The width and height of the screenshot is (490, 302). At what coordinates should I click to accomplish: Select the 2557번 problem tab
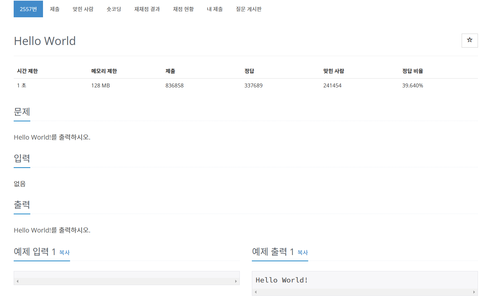click(28, 9)
